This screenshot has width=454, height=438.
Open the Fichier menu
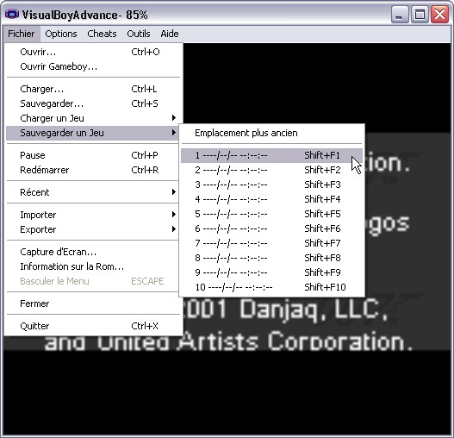click(22, 34)
